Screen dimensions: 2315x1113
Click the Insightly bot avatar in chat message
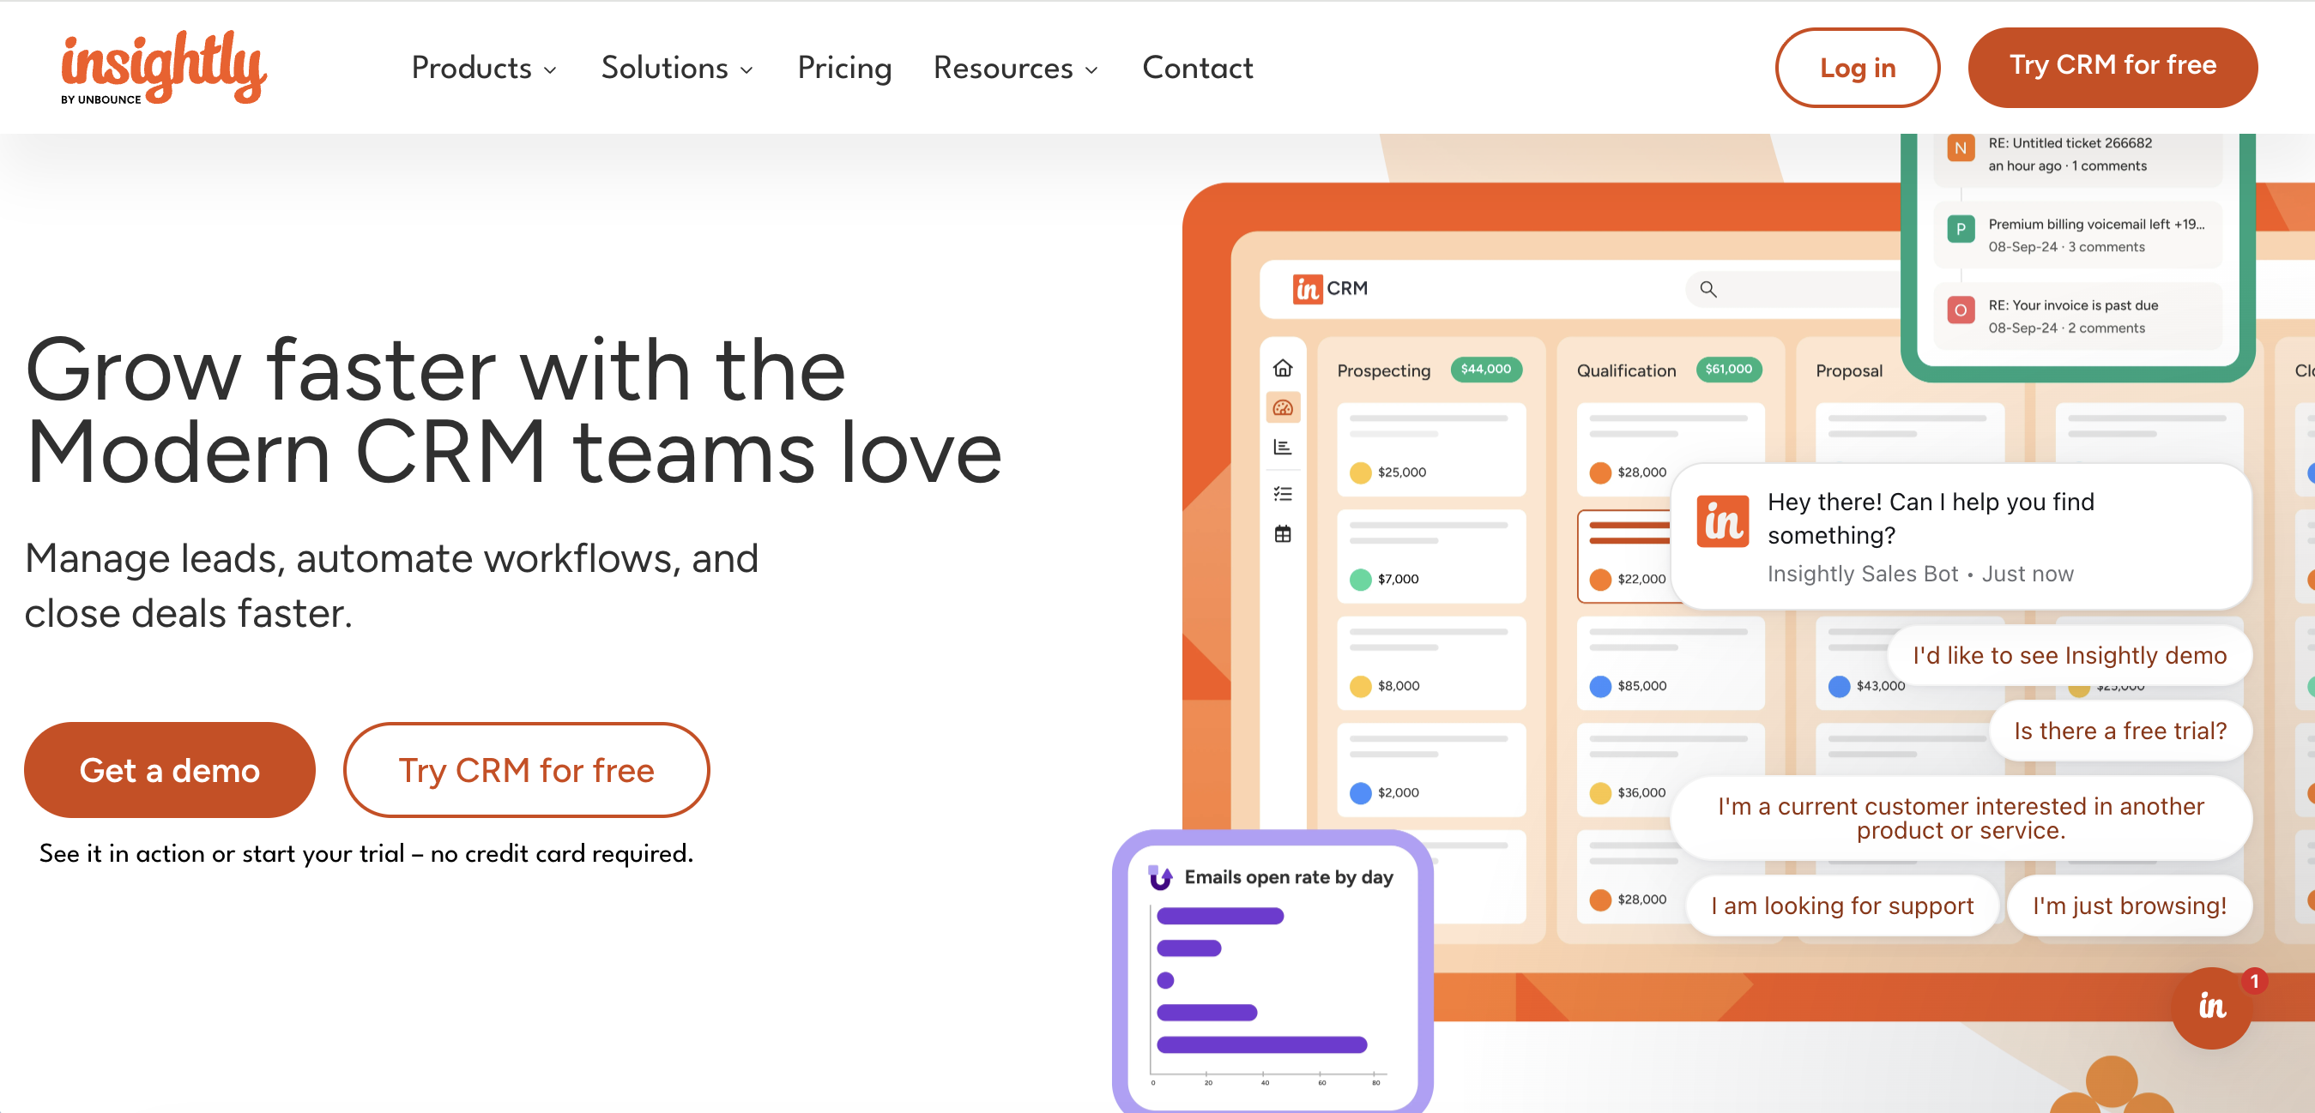point(1723,521)
